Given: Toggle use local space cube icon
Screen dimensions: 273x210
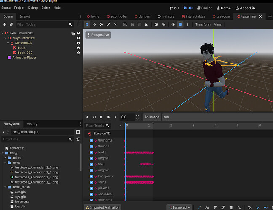Looking at the screenshot, I should [156, 24].
